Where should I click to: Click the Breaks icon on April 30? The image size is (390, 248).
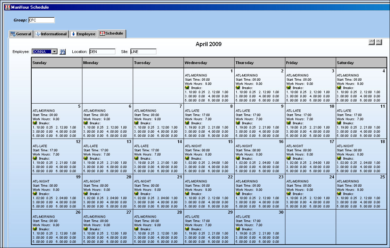click(238, 229)
